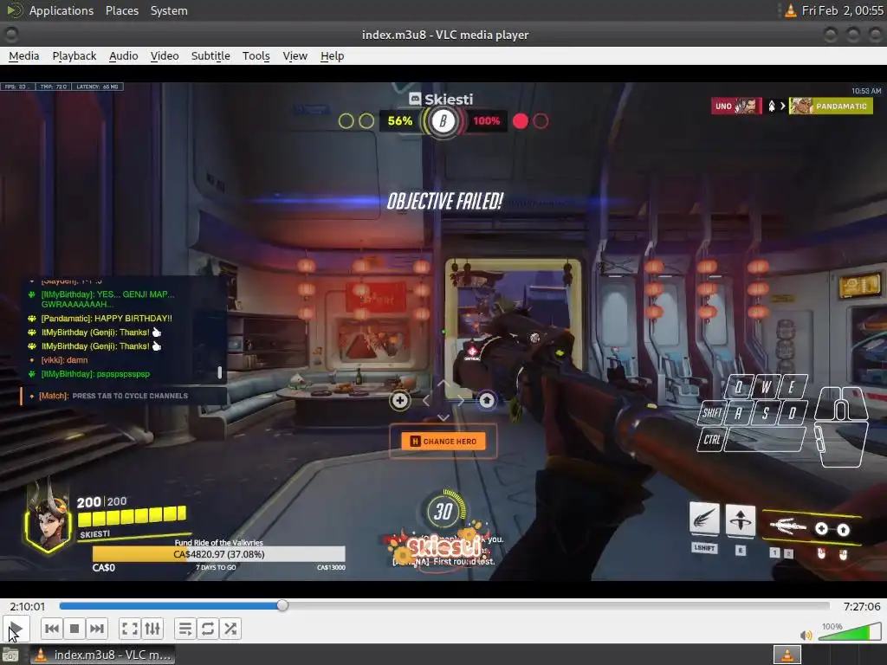Image resolution: width=887 pixels, height=665 pixels.
Task: Select index.m3u8 VLC taskbar entry
Action: click(x=103, y=655)
